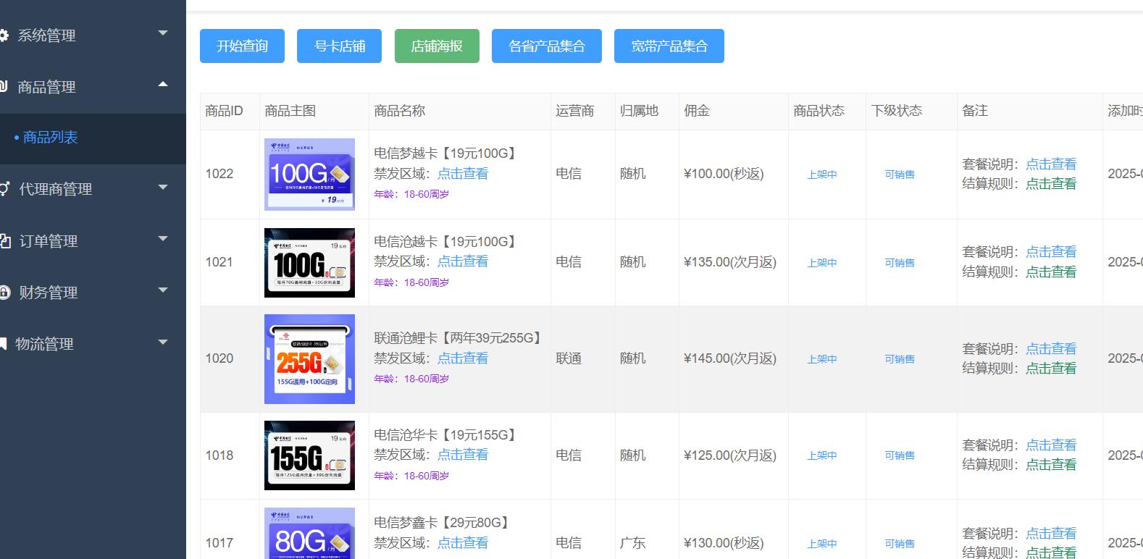This screenshot has height=559, width=1143.
Task: View 禁发区域 for 电信梦越卡
Action: click(x=463, y=174)
